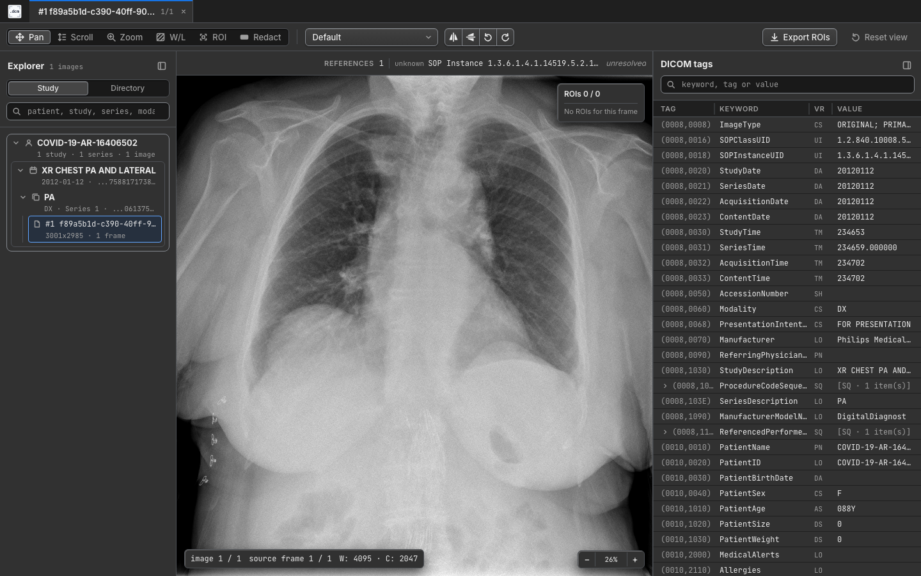Zoom out with the minus button
The image size is (921, 576).
[587, 559]
